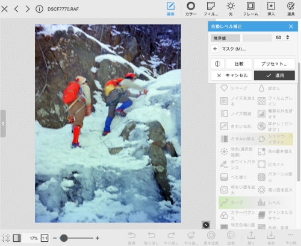301x246 pixels.
Task: Zoom out with minus button
Action: [x=55, y=238]
